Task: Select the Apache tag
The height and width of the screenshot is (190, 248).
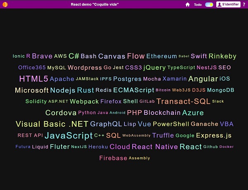Action: pos(62,79)
